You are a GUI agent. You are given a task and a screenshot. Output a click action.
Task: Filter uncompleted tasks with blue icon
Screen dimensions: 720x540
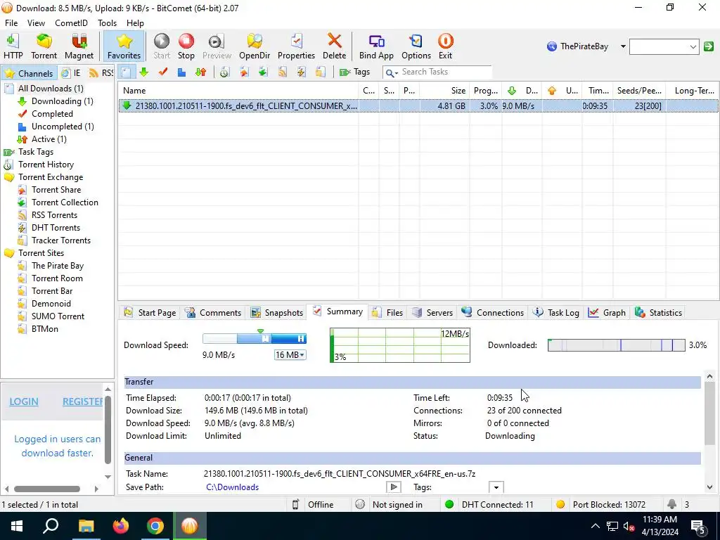click(x=182, y=72)
